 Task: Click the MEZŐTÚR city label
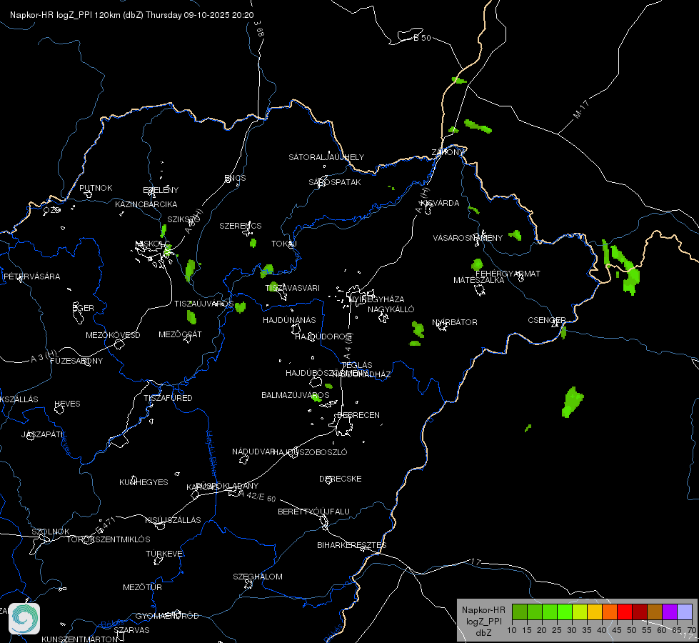[142, 587]
